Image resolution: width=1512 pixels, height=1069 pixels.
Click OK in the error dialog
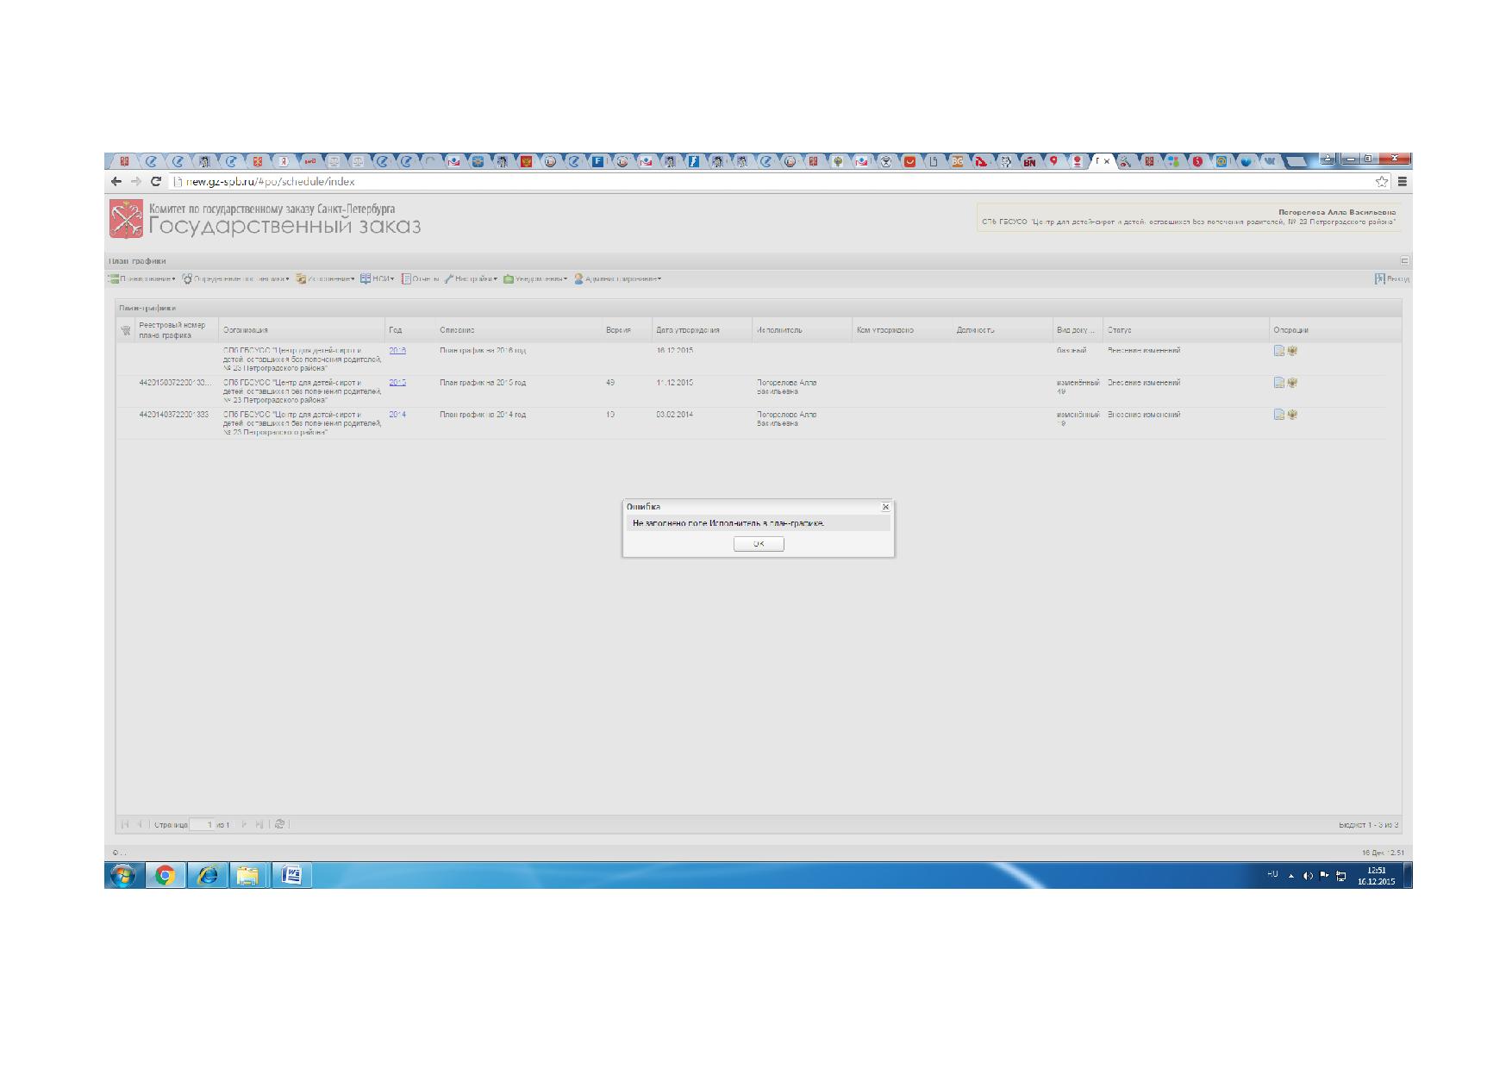coord(759,544)
